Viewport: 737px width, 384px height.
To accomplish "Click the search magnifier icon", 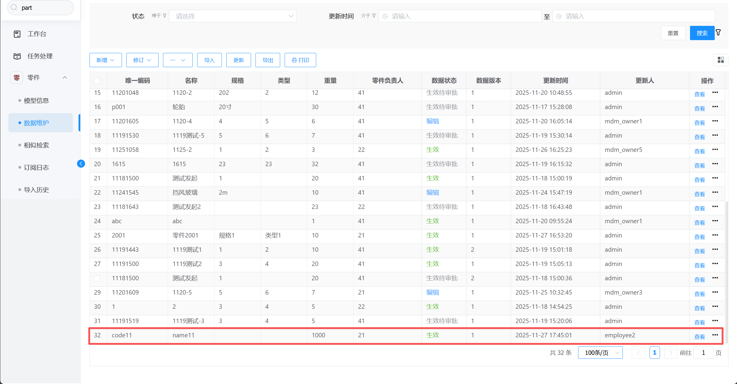I will coord(14,7).
